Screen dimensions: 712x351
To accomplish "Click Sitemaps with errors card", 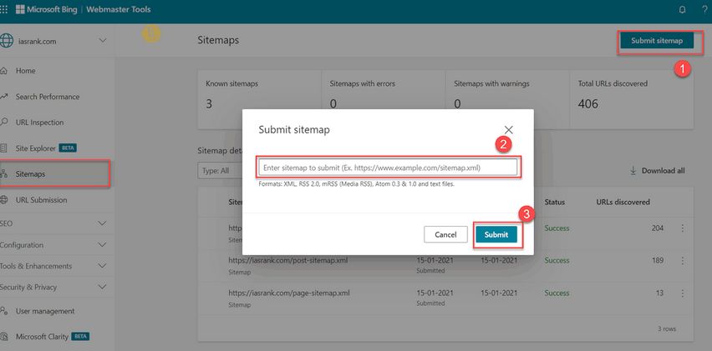I will (384, 99).
